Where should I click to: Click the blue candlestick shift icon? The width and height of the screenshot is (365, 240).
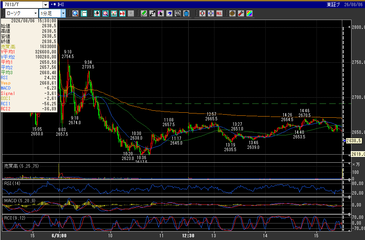(211, 13)
